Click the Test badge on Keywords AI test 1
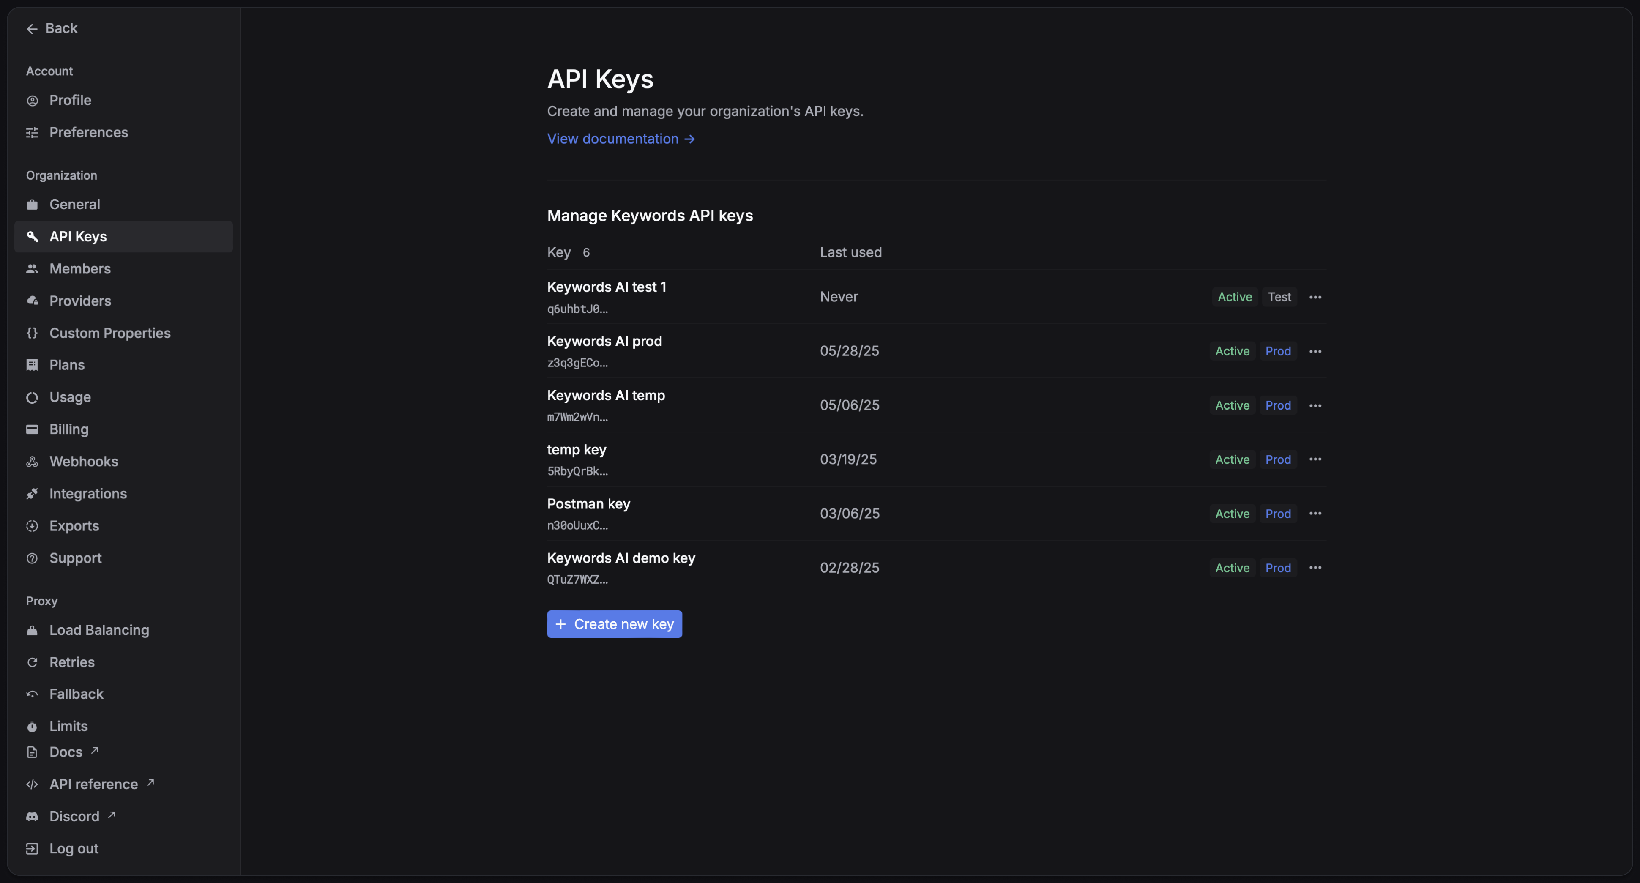 coord(1279,297)
